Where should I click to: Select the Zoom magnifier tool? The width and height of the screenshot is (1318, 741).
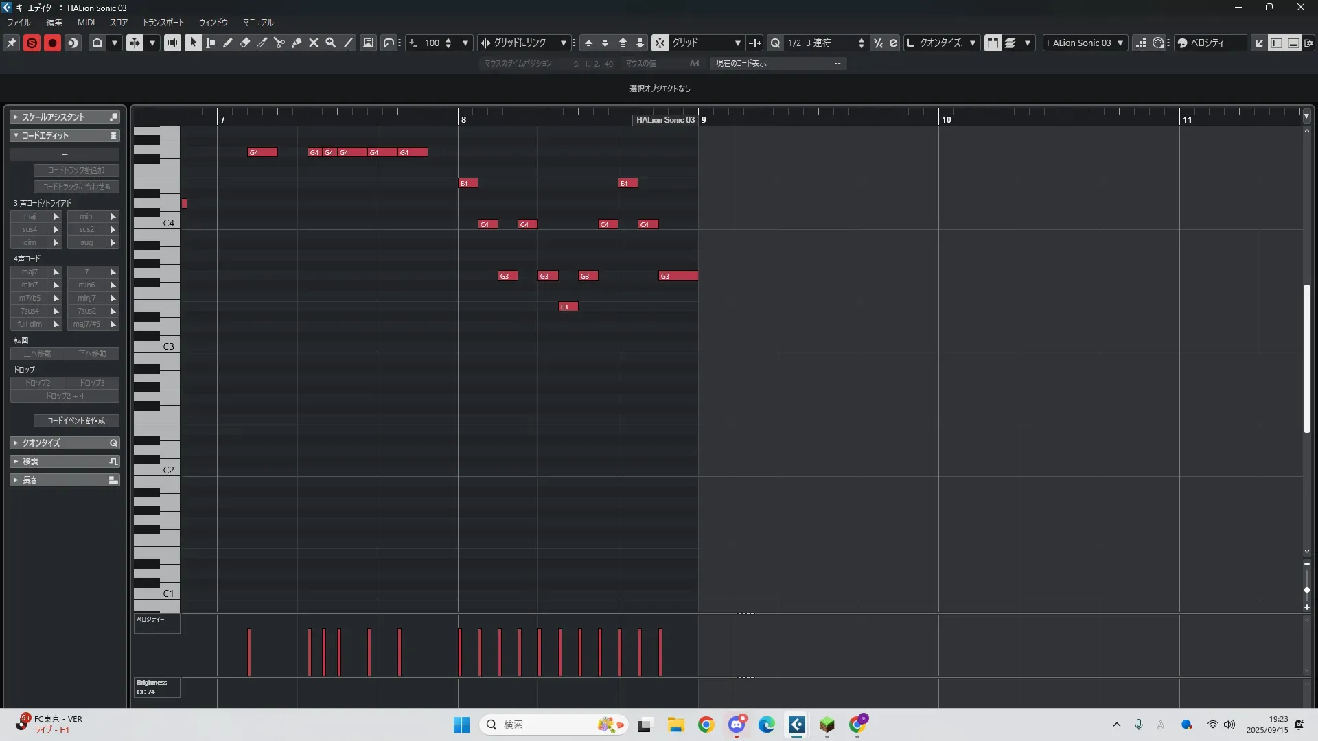[331, 43]
